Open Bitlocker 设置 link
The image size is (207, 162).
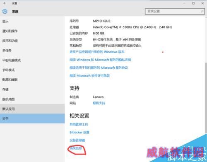pos(79,132)
